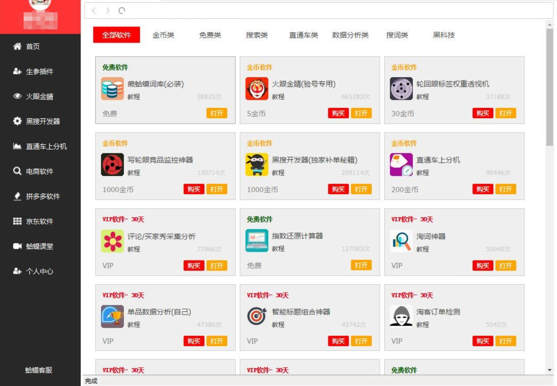
Task: Open the 教程 link under 轮回眼标签权重透视机
Action: (x=423, y=97)
